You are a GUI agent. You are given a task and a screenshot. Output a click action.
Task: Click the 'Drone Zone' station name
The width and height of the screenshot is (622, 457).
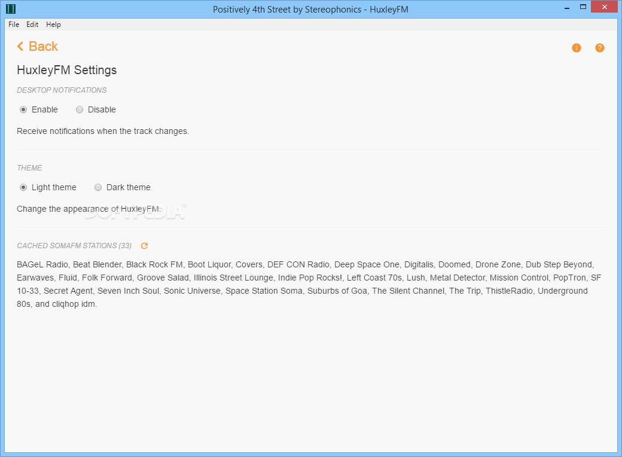tap(498, 264)
